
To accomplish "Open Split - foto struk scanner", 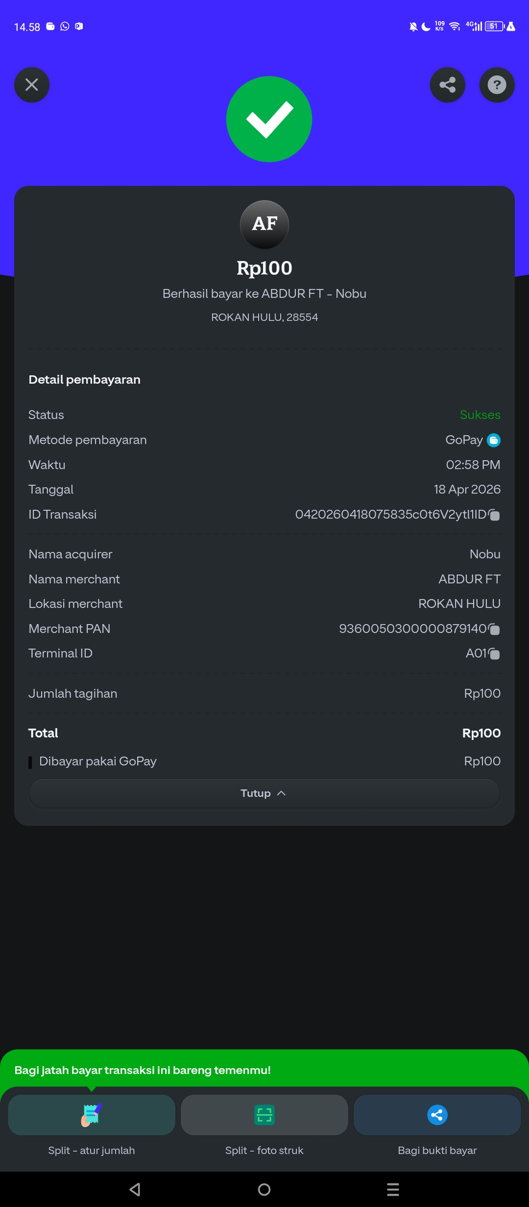I will tap(264, 1115).
